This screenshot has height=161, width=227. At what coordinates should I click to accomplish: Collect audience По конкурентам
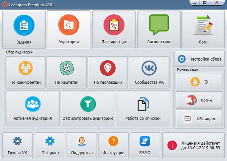(x=26, y=72)
